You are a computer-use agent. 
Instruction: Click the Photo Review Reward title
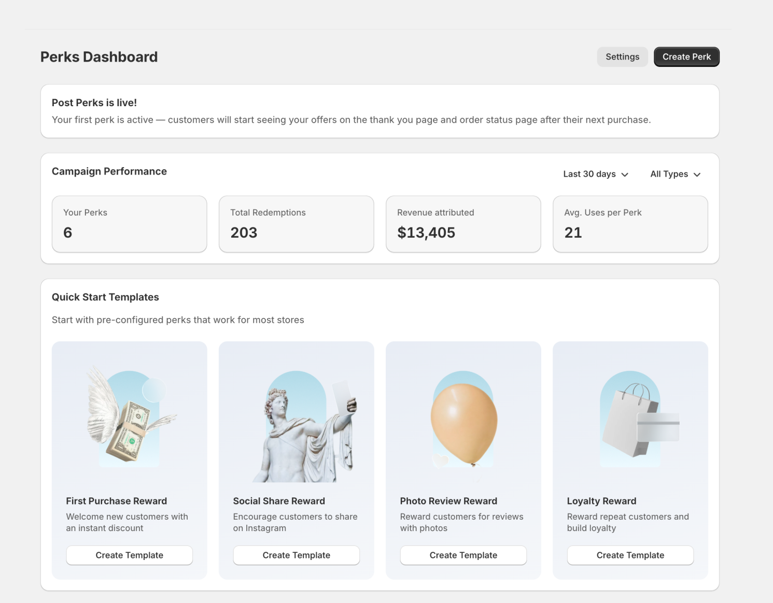(448, 501)
